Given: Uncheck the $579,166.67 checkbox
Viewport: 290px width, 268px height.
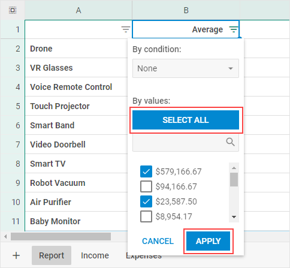Looking at the screenshot, I should tap(146, 171).
